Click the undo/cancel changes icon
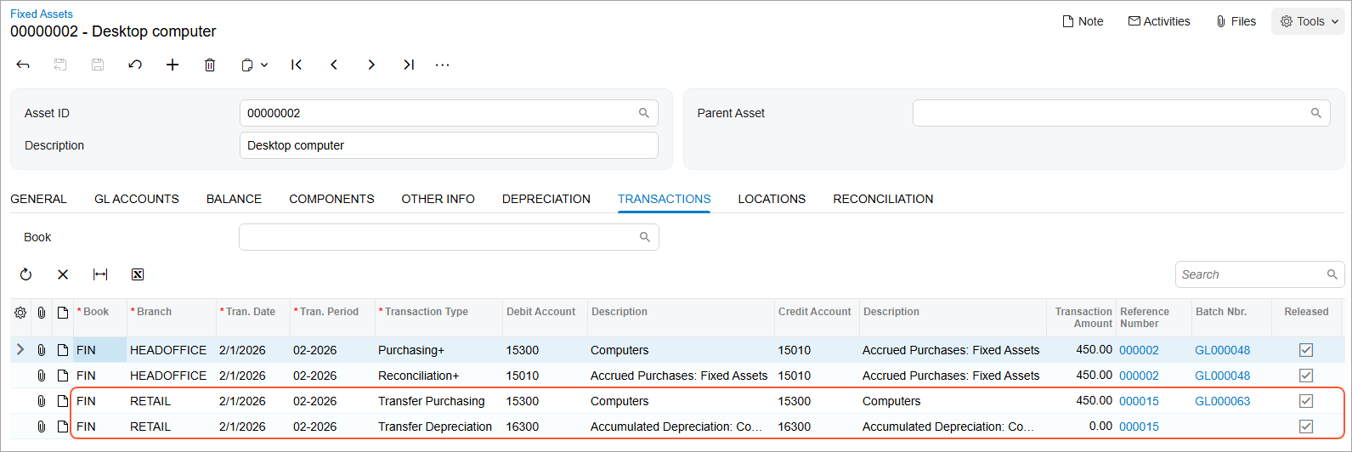The image size is (1352, 452). click(135, 65)
